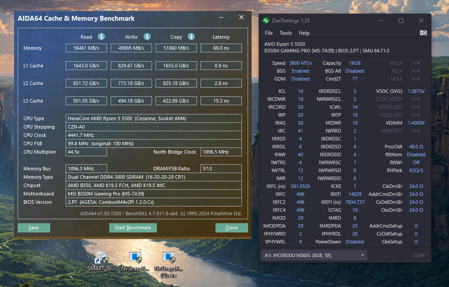Click the L3 Cache read value 501.05 GB/s
Screen dimensions: 449x287
(86, 101)
